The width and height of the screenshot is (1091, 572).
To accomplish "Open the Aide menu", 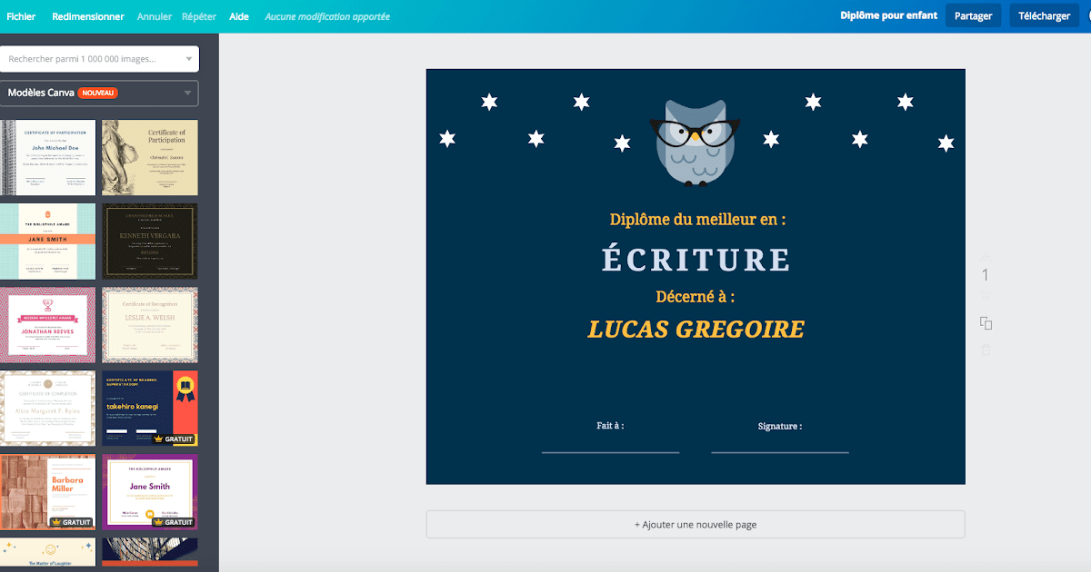I will coord(239,16).
